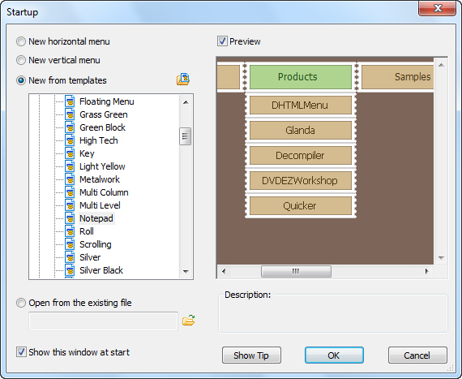Toggle Show this window at start
Viewport: 462px width, 379px height.
coord(21,352)
